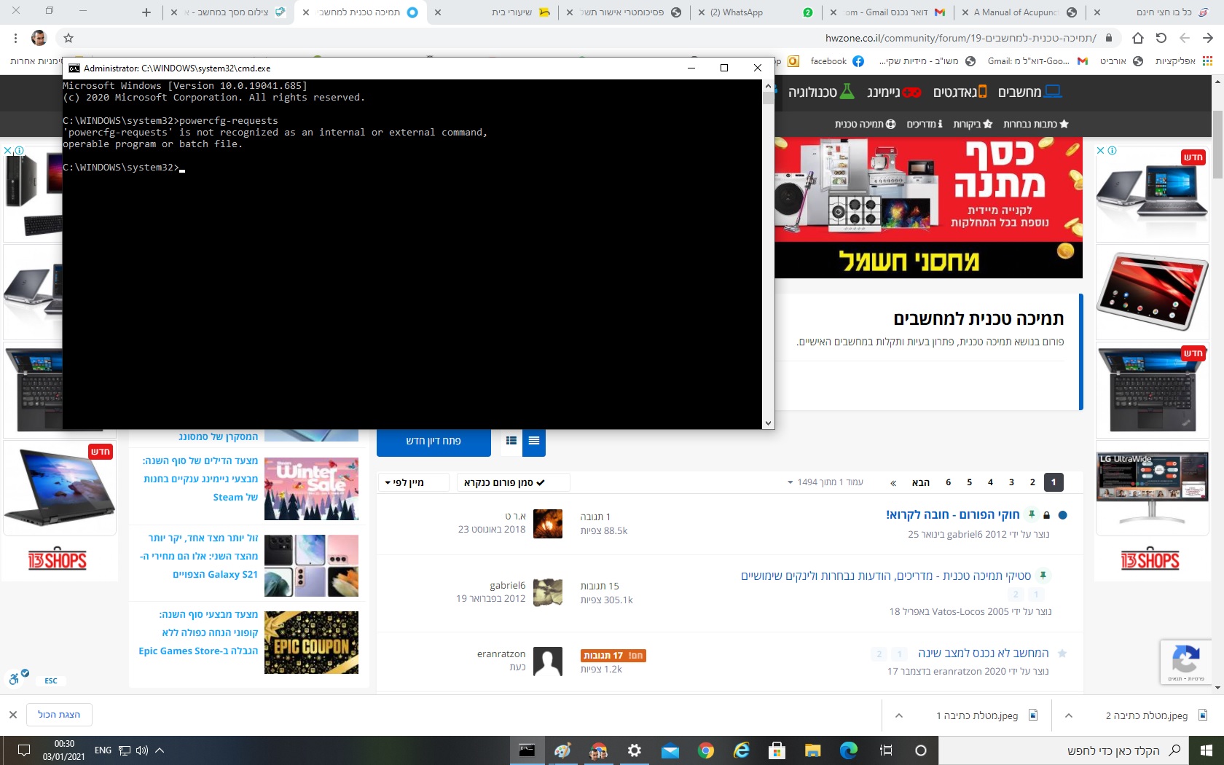Open Chrome from the taskbar
The width and height of the screenshot is (1224, 765).
pyautogui.click(x=705, y=750)
